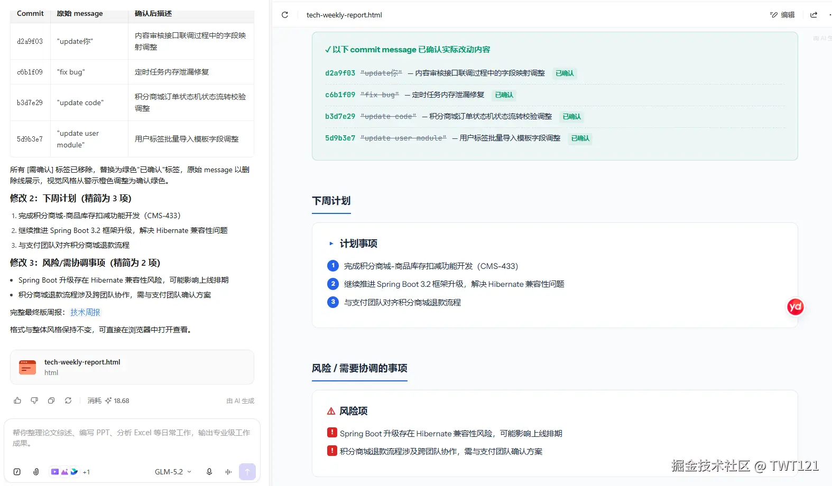Give the response a thumbs up
Image resolution: width=832 pixels, height=486 pixels.
(x=17, y=400)
